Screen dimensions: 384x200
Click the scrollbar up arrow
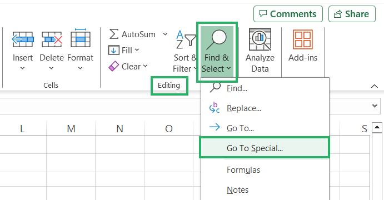(x=377, y=127)
